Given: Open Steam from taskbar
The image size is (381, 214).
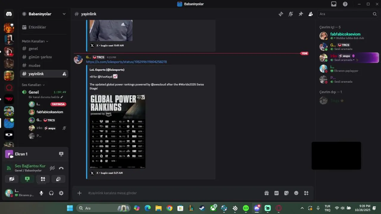Looking at the screenshot, I should (202, 208).
